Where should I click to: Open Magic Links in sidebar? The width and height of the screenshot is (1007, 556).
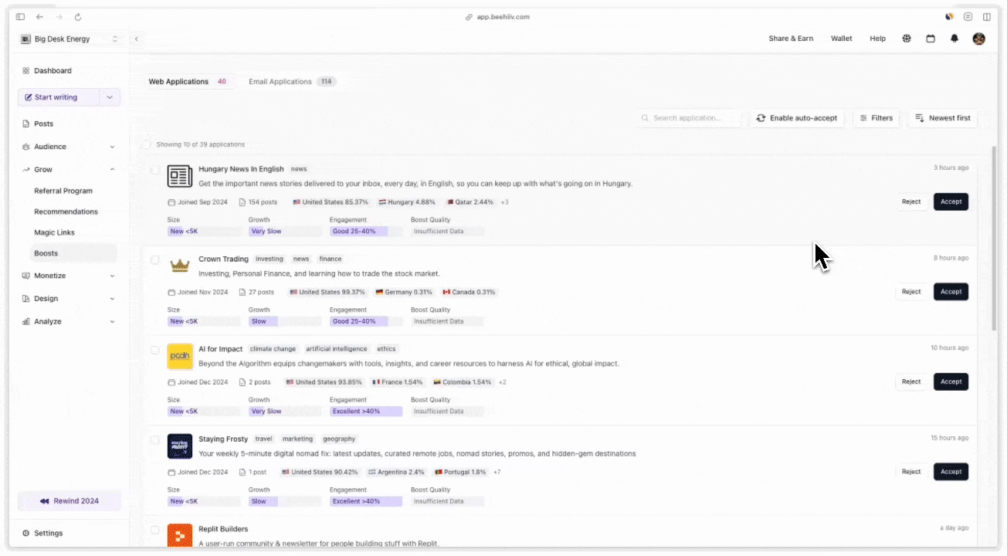[x=54, y=232]
